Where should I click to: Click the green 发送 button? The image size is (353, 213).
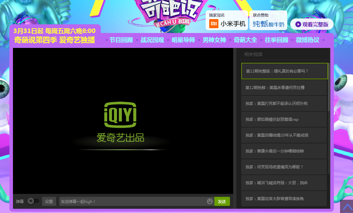222,201
